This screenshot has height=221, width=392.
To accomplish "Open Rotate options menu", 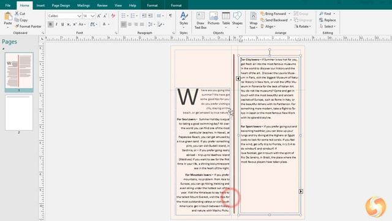I will coord(302,26).
